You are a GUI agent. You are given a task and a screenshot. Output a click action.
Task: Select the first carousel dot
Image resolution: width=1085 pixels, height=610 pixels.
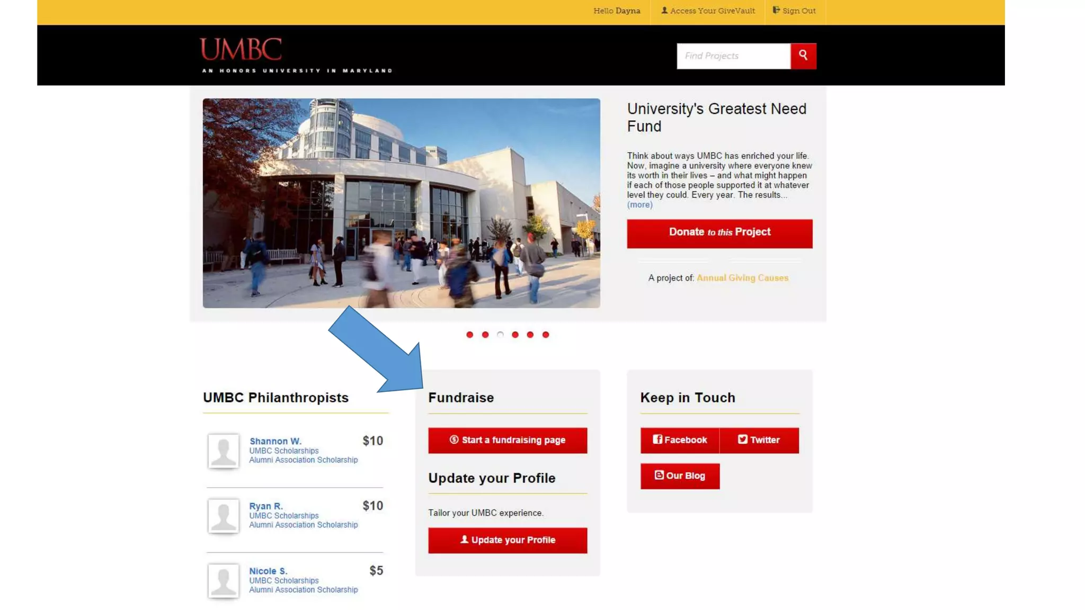coord(469,335)
